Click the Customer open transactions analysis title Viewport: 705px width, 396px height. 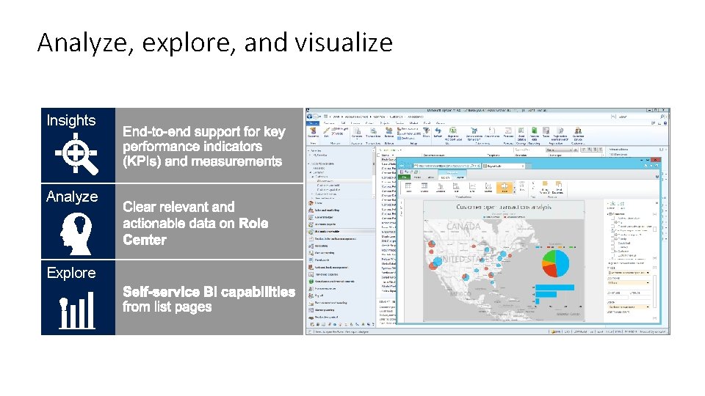504,207
